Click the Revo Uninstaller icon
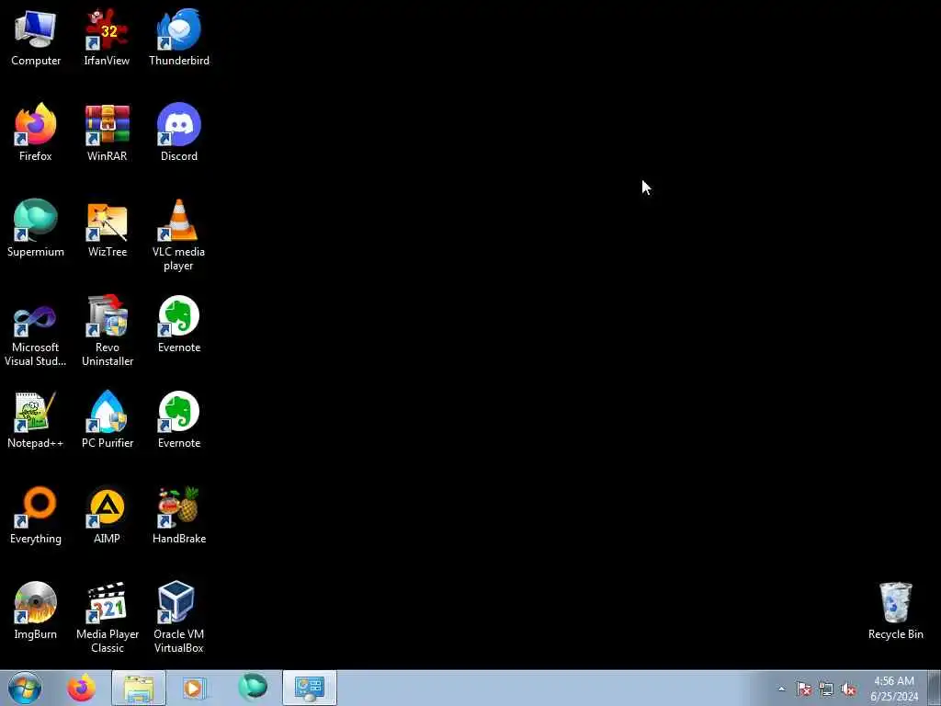 [107, 330]
